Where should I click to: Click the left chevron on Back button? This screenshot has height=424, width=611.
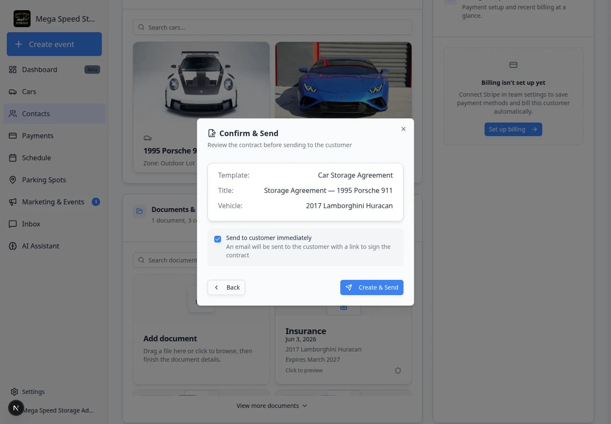pyautogui.click(x=216, y=287)
